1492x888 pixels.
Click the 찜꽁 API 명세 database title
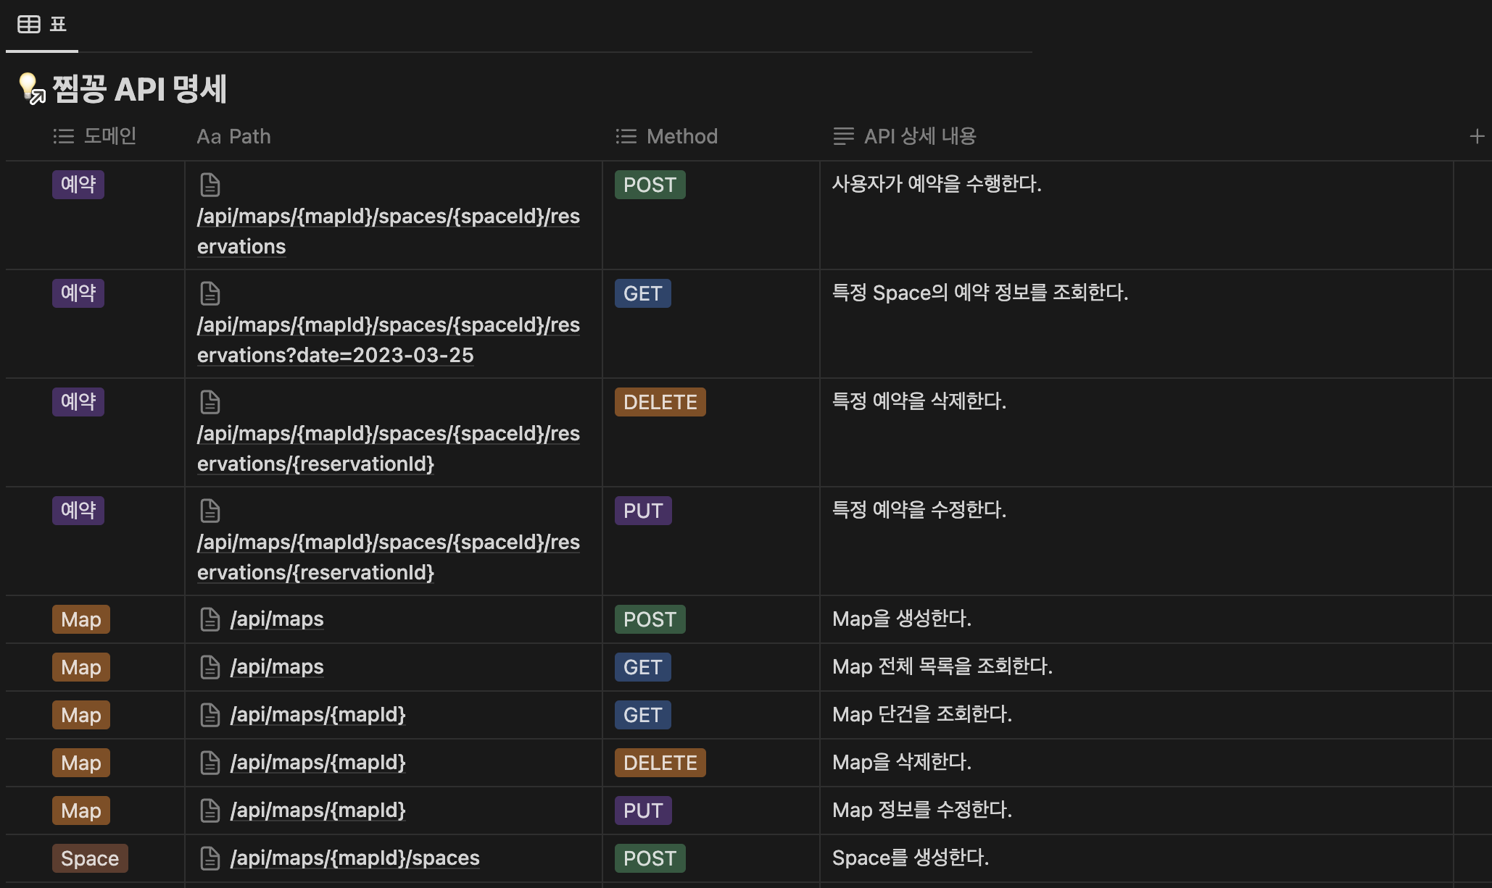pyautogui.click(x=140, y=89)
